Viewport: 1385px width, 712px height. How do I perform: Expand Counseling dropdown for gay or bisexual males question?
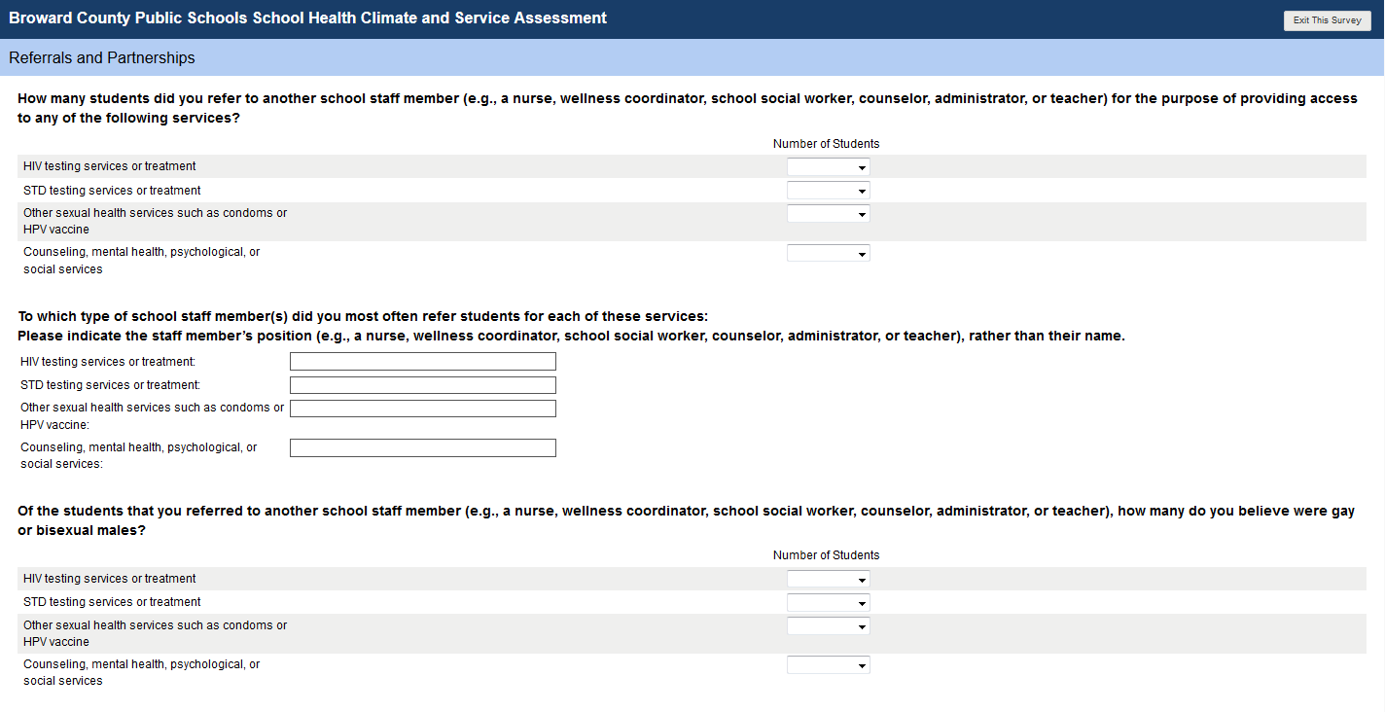tap(829, 666)
